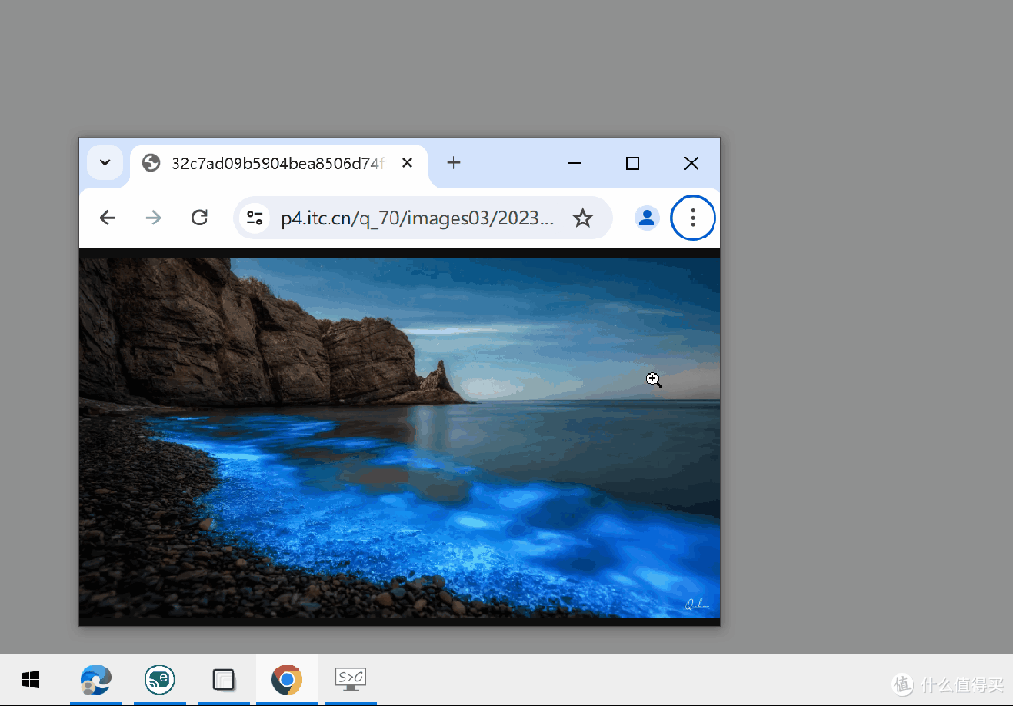Open Microsoft Edge from the taskbar

(96, 680)
